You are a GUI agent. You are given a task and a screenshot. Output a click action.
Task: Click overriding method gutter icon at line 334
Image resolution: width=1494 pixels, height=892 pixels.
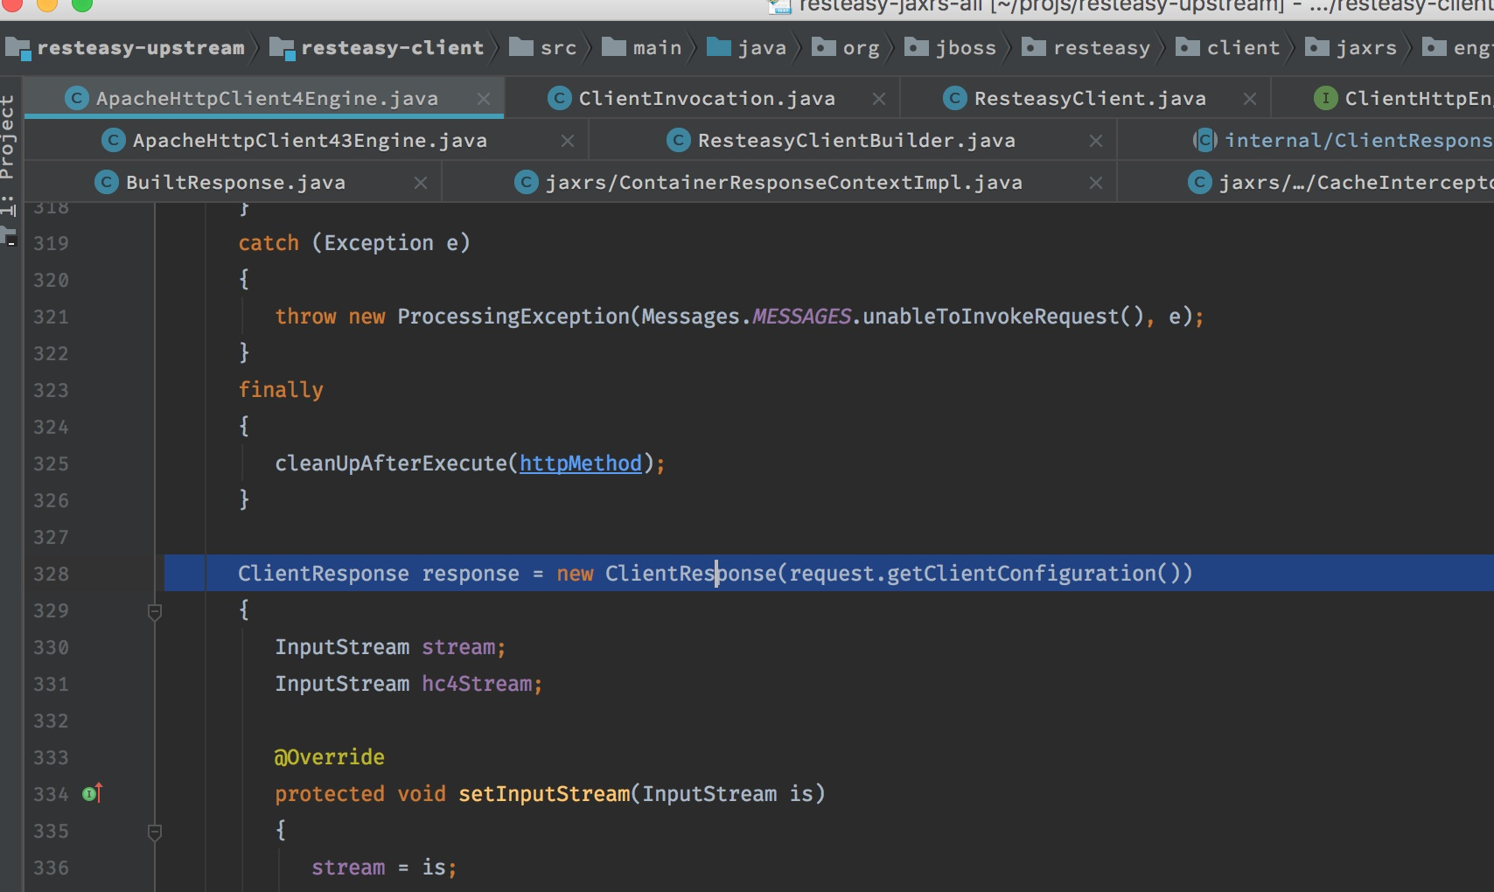[x=93, y=793]
